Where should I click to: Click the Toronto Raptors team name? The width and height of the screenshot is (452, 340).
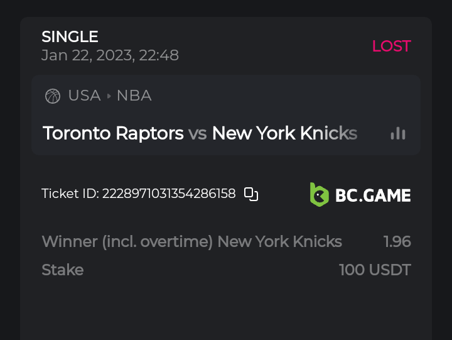click(113, 133)
